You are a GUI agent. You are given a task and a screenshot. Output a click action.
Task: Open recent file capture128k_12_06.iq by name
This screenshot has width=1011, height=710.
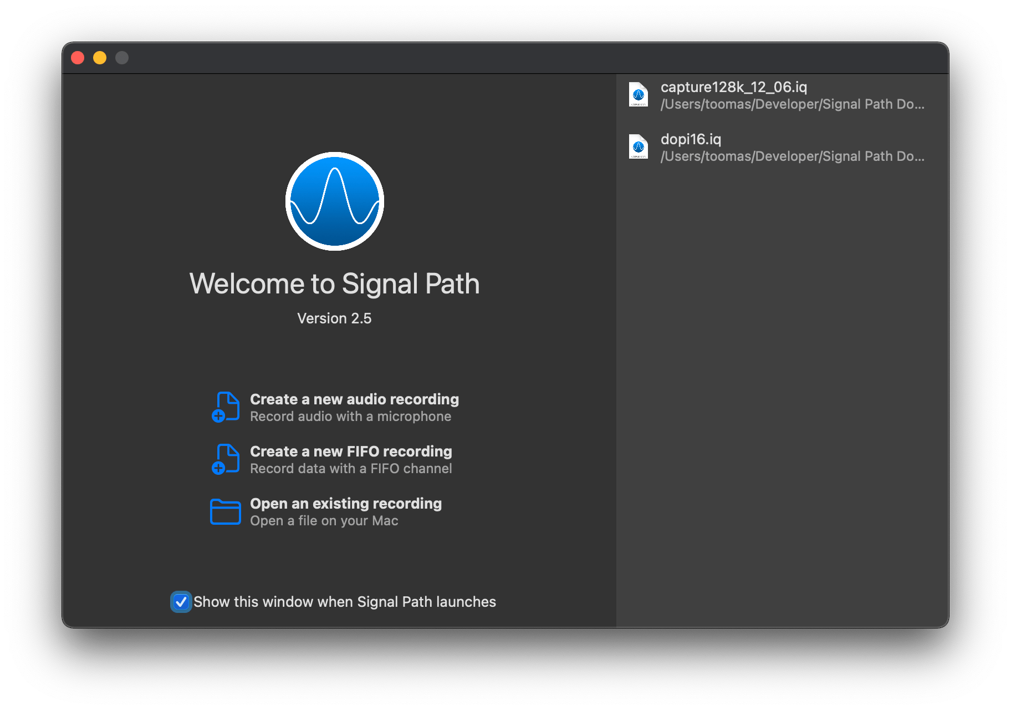pyautogui.click(x=733, y=87)
